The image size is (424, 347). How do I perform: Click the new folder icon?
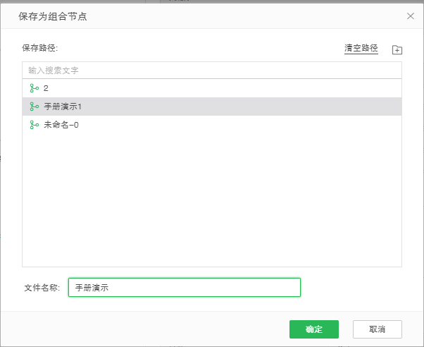397,50
